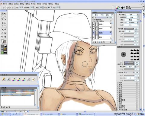
Task: Hide the top layer via eye icon
Action: pyautogui.click(x=94, y=24)
